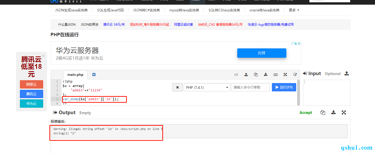Open JSON生成Java实体类 menu item

coord(71,10)
